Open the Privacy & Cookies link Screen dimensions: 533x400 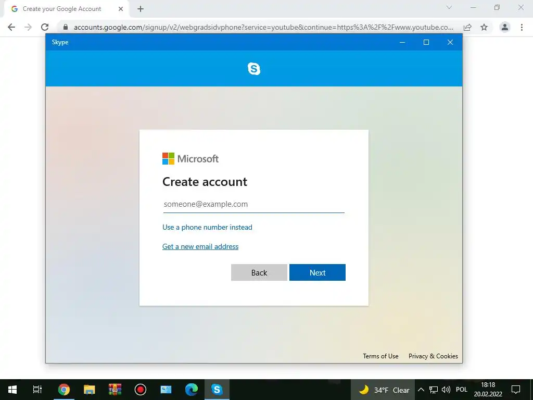coord(433,356)
